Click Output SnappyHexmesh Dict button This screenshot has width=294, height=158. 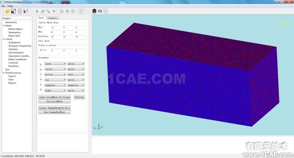pyautogui.click(x=55, y=108)
